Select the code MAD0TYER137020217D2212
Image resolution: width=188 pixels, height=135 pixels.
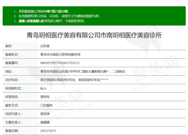(x=60, y=63)
